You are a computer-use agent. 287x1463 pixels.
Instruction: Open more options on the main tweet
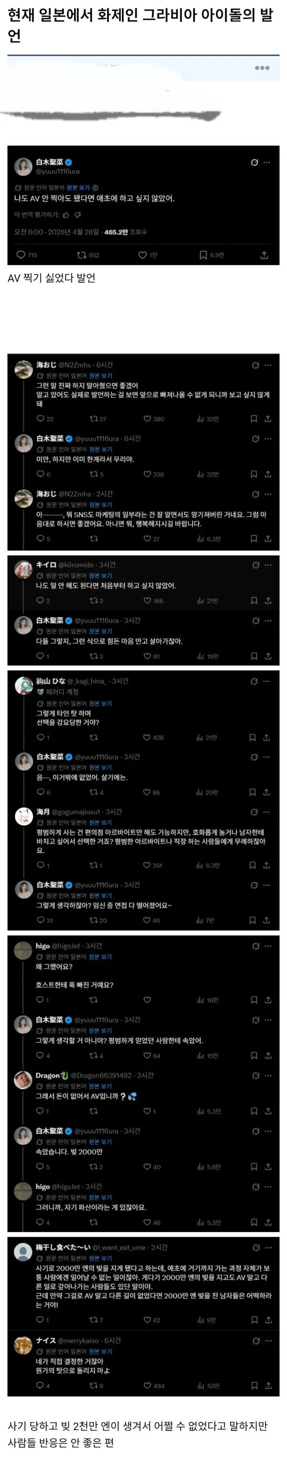point(267,162)
